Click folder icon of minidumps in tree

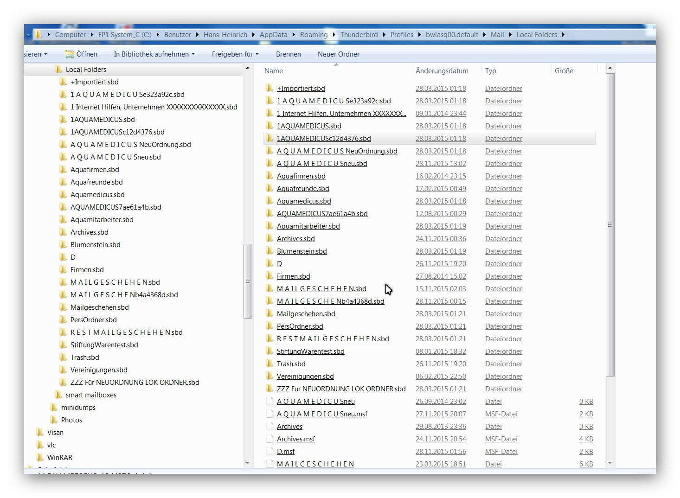coord(54,407)
